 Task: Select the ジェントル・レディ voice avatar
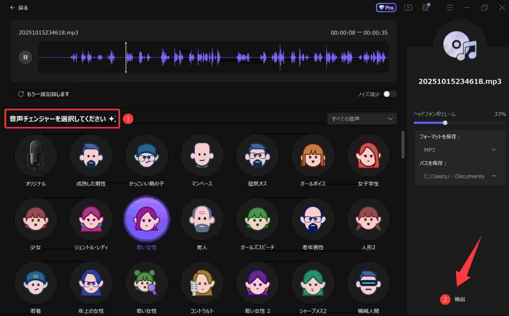90,219
